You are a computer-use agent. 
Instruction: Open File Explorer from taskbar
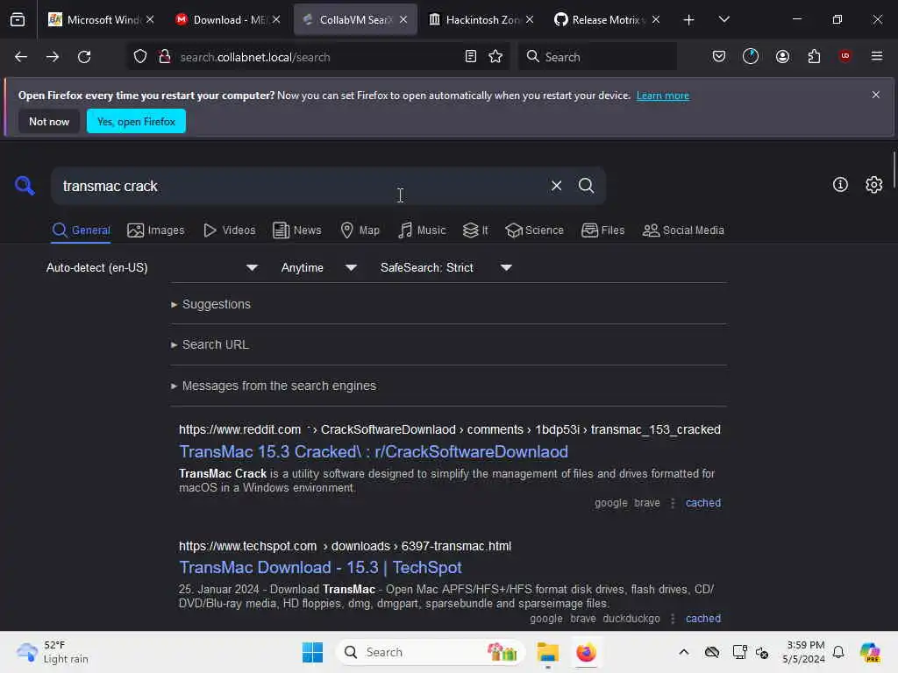(547, 652)
